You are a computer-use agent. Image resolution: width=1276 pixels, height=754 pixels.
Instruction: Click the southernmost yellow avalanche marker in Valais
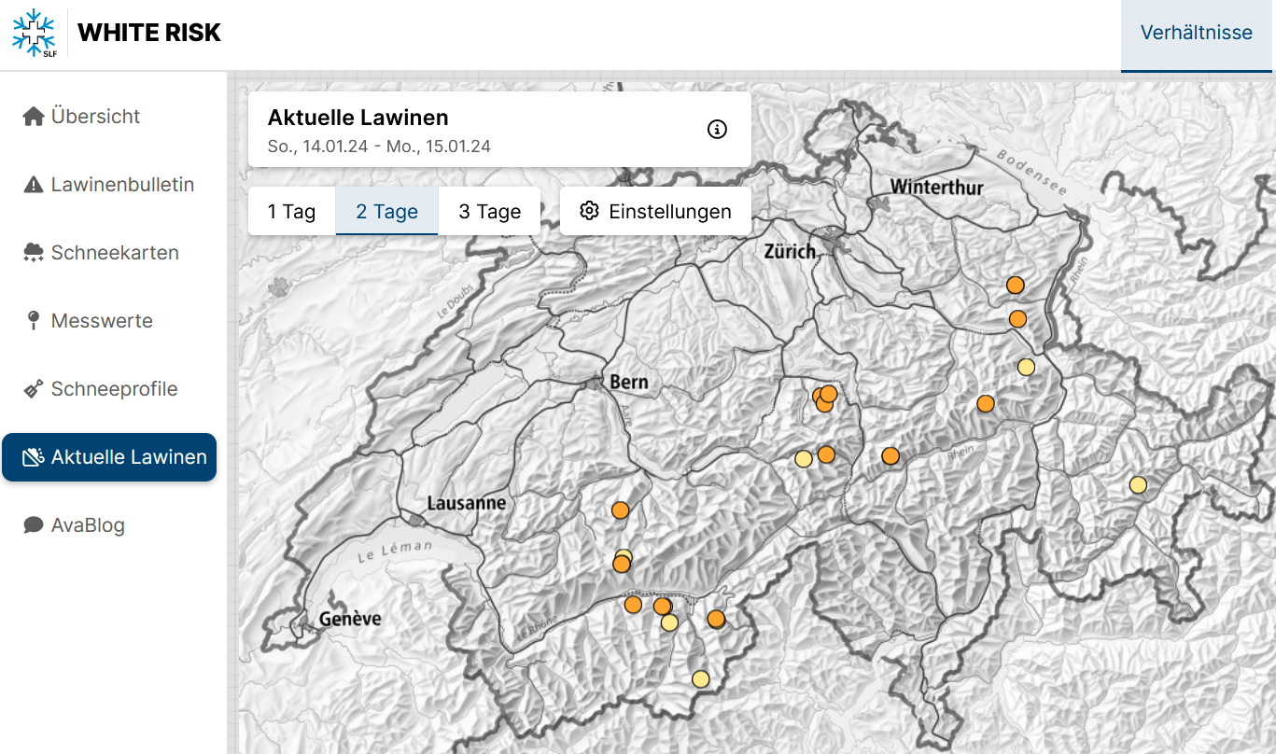700,678
